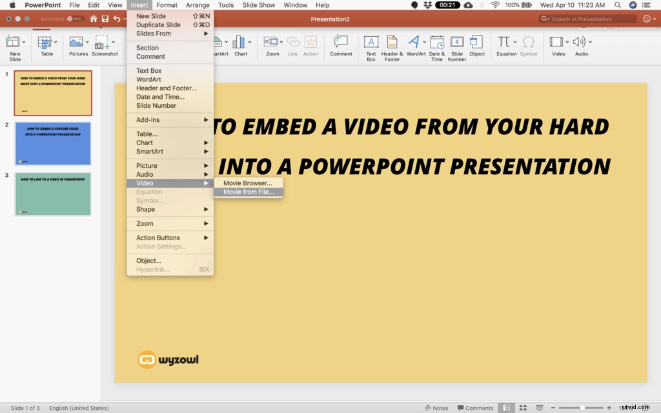
Task: Open the Slide Show menu
Action: (x=258, y=5)
